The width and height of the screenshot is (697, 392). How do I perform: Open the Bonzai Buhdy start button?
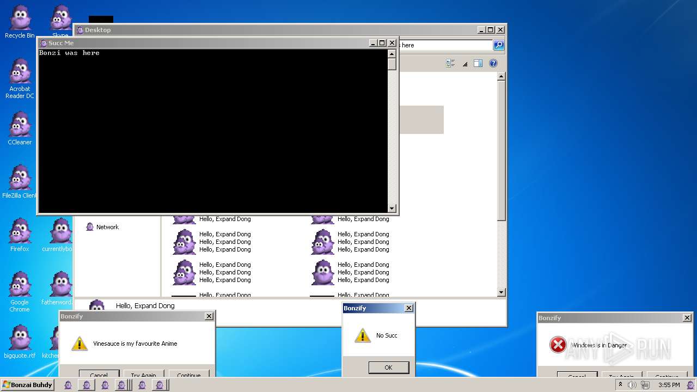(27, 385)
